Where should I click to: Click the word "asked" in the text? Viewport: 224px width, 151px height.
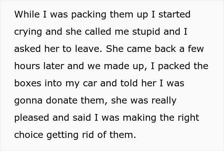coord(28,49)
